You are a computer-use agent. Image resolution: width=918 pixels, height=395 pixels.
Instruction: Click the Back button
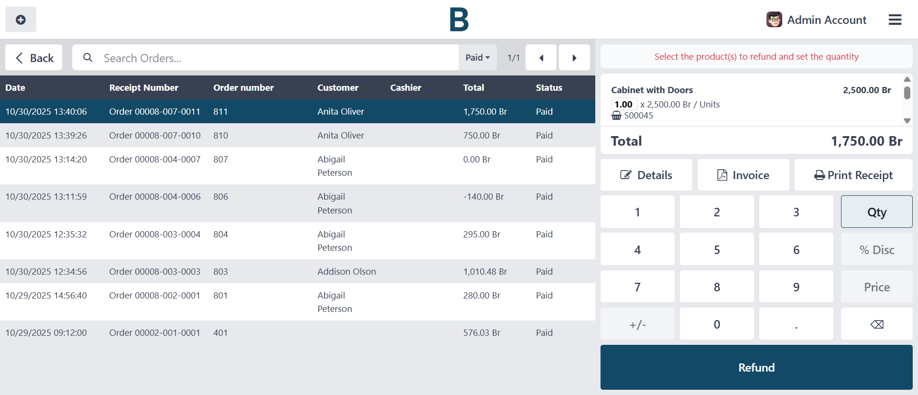coord(34,58)
